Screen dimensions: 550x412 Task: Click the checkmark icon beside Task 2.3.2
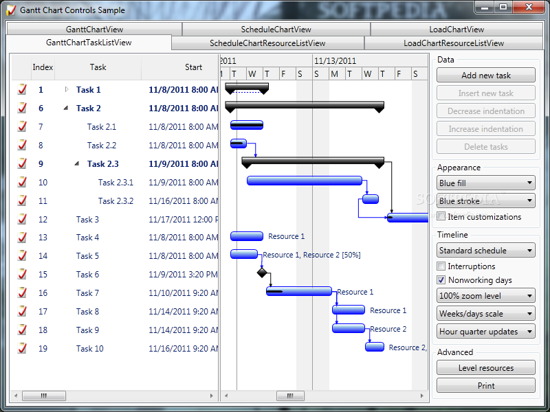click(x=22, y=201)
